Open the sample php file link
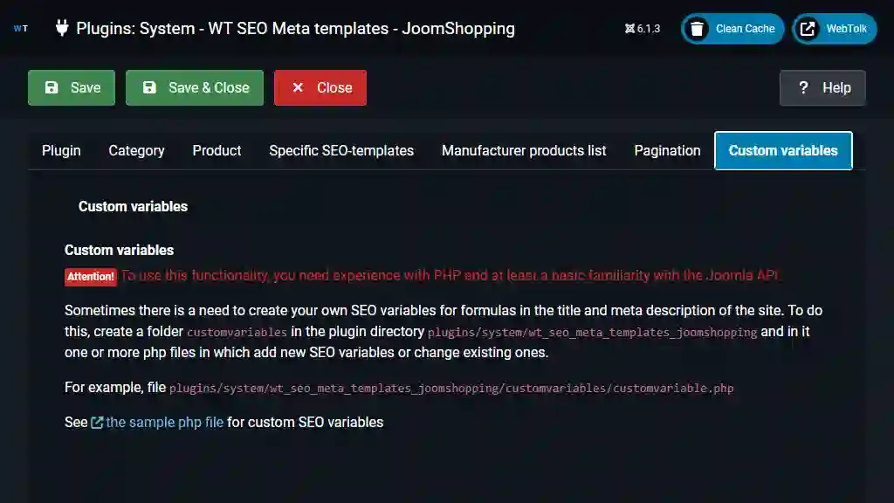894x503 pixels. point(164,423)
